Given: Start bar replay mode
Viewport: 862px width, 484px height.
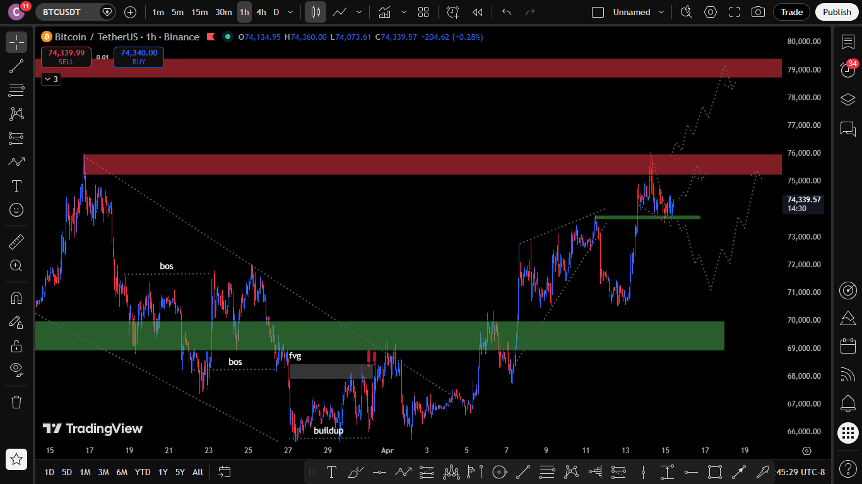Looking at the screenshot, I should click(x=478, y=12).
